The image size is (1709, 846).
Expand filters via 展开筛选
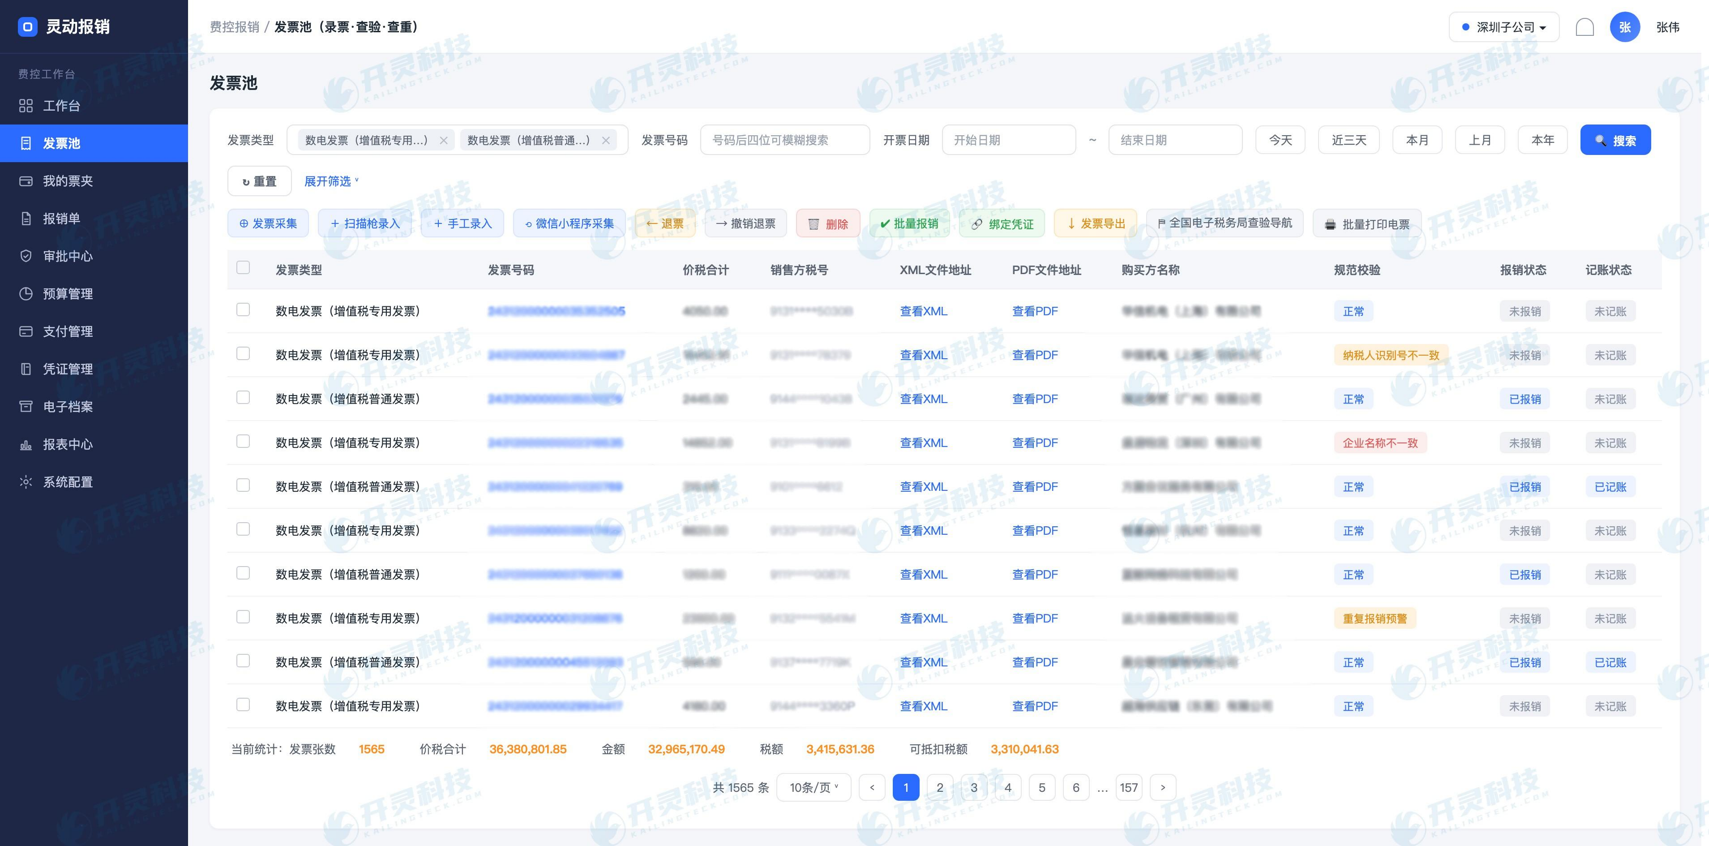pyautogui.click(x=331, y=181)
